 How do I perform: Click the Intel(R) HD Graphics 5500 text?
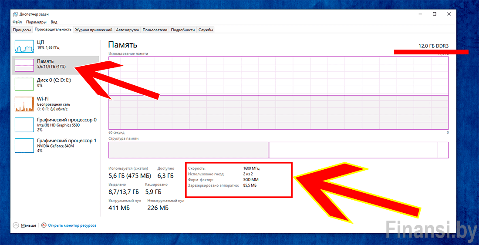pos(59,125)
